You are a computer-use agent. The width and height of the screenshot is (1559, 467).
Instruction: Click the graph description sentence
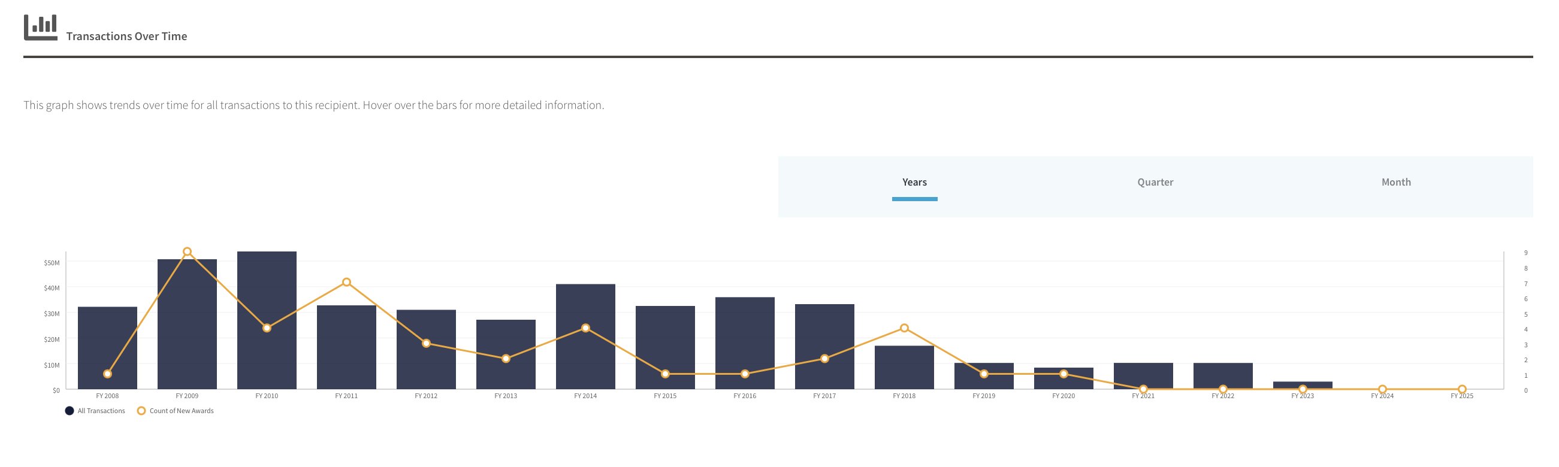(x=313, y=105)
